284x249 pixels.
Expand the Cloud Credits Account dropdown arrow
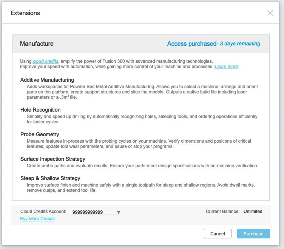click(119, 212)
